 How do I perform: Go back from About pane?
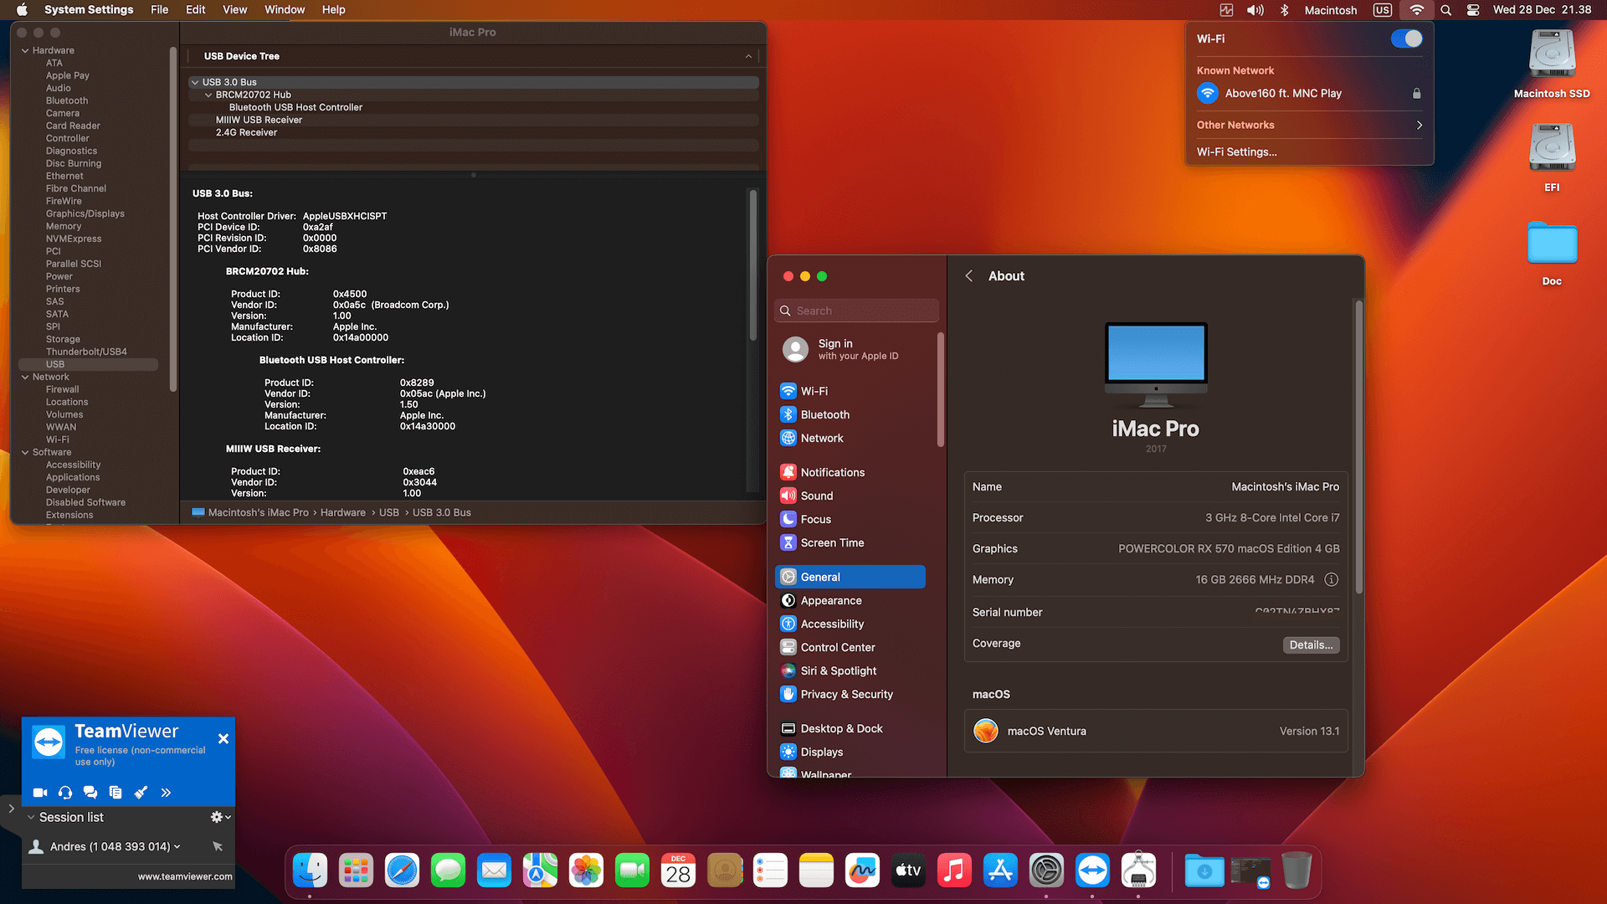[968, 276]
